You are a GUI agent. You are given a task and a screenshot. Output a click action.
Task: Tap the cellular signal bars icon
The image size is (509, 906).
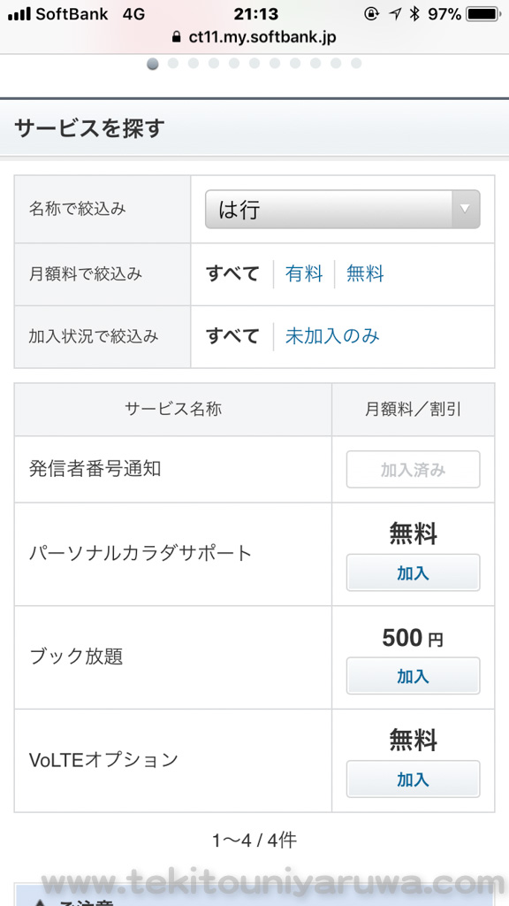19,14
